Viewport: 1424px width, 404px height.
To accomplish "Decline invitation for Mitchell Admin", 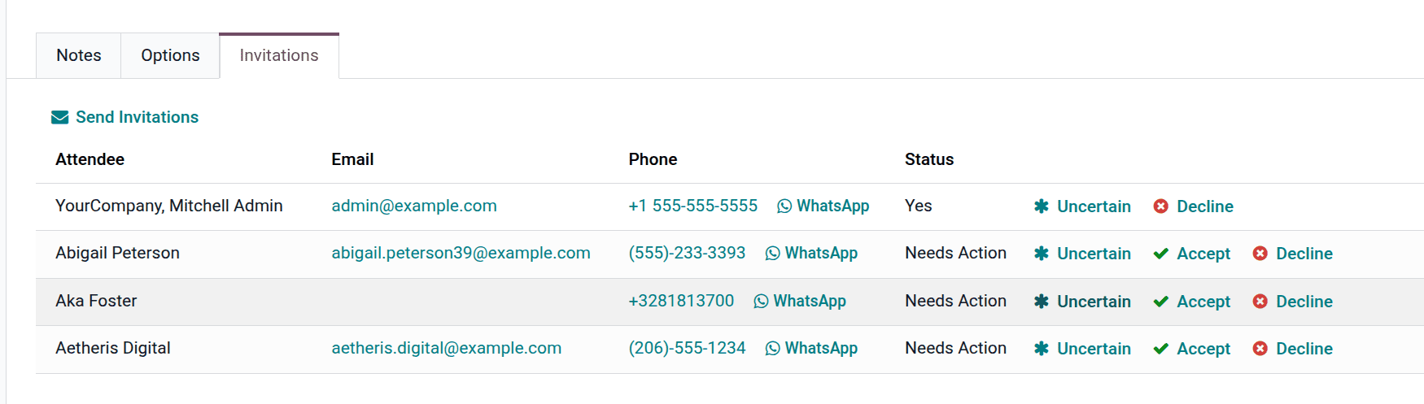I will pyautogui.click(x=1194, y=206).
